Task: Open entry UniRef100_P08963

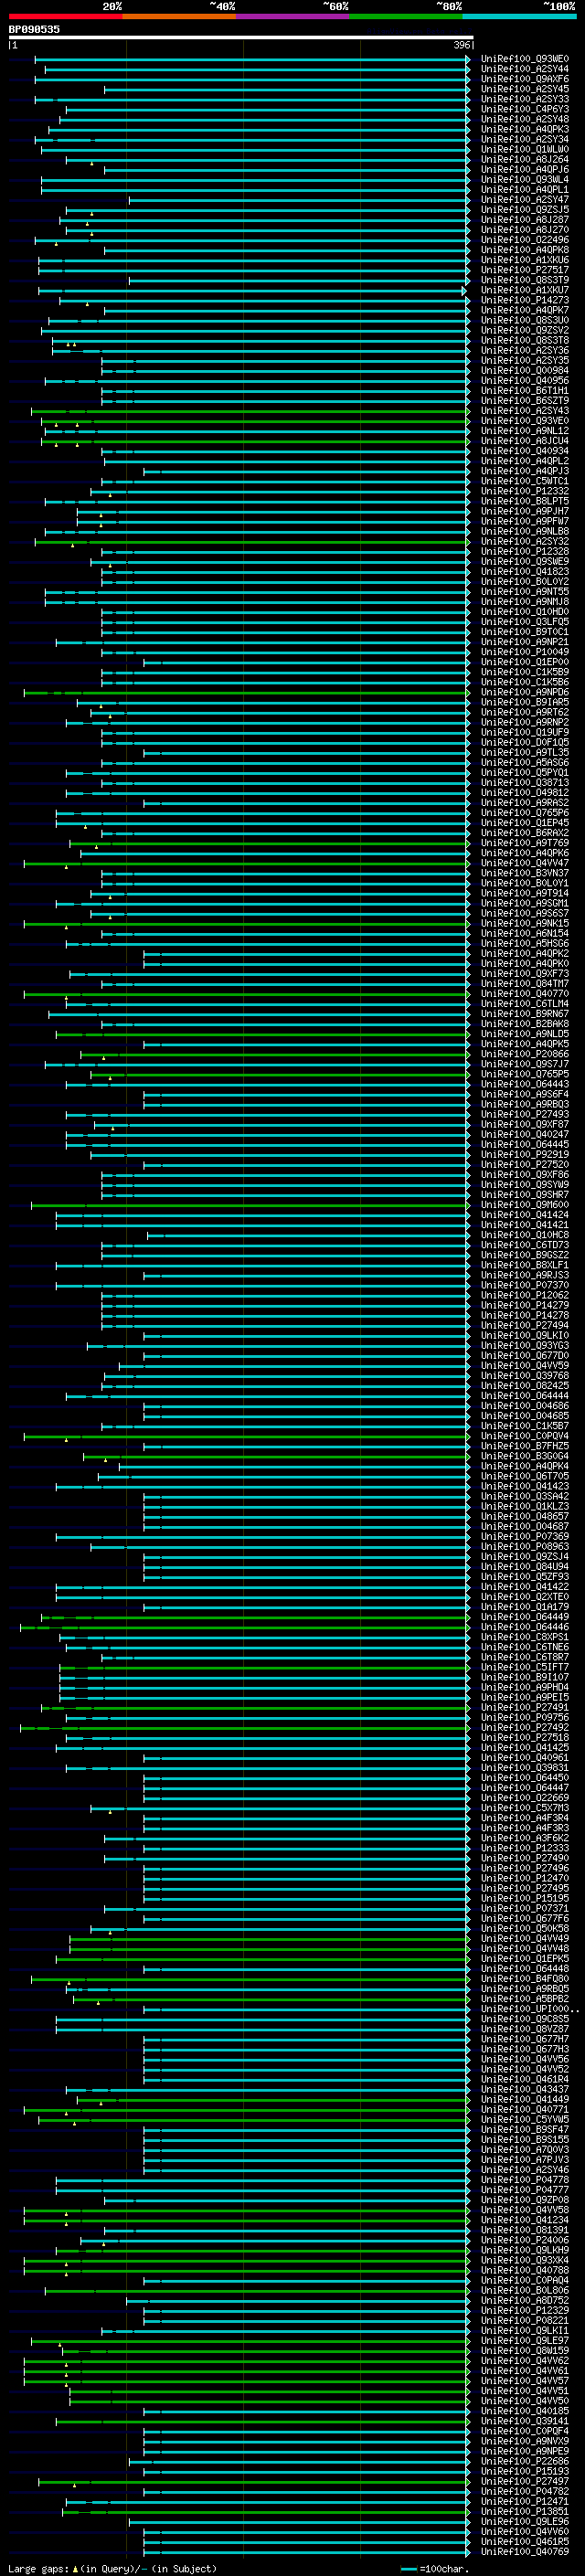Action: 525,1546
